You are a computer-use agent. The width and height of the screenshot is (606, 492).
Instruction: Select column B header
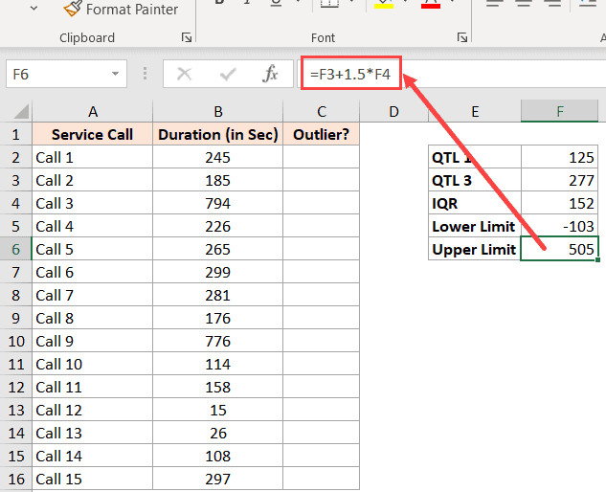pyautogui.click(x=217, y=112)
